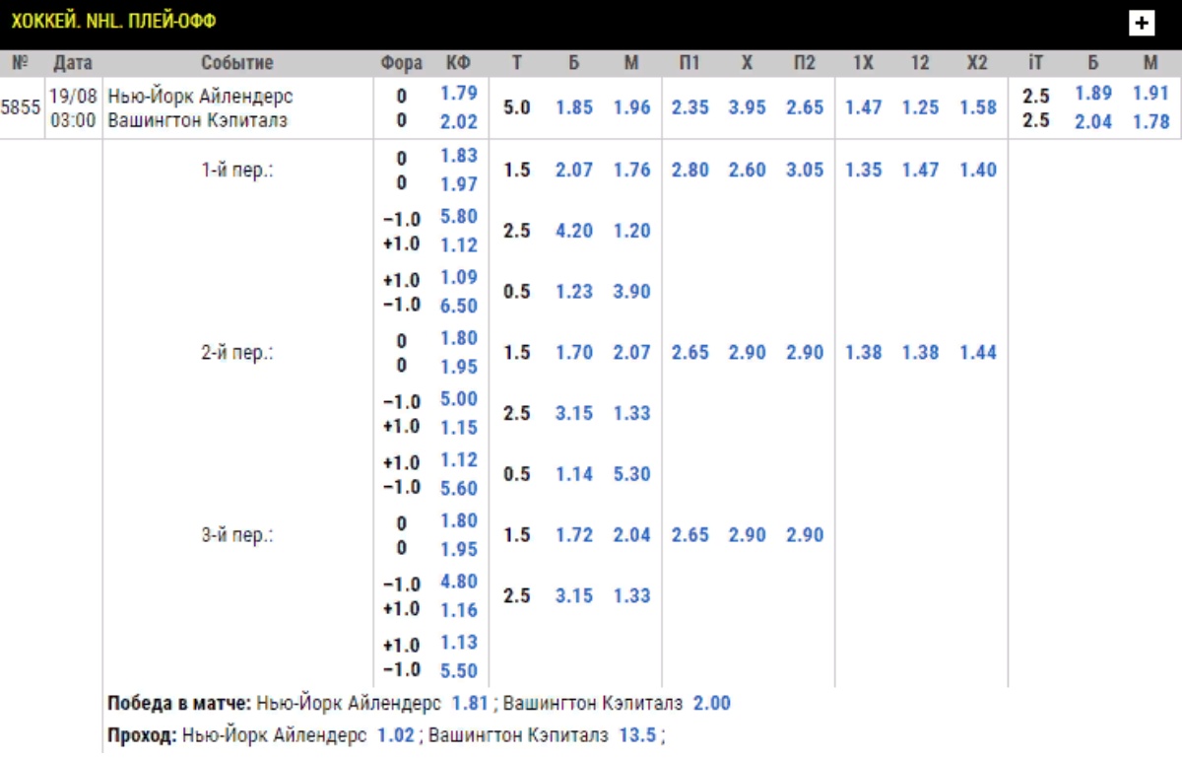The width and height of the screenshot is (1182, 759).
Task: Open the Нью-Йорк Айлендерс team name in the event row
Action: click(200, 97)
